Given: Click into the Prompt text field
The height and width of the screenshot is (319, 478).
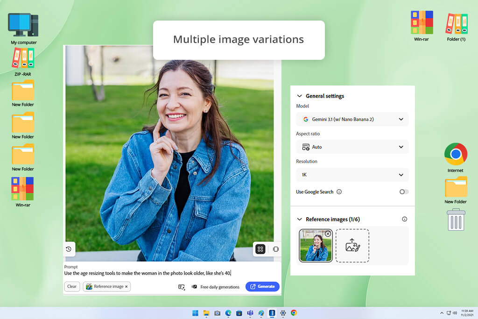Looking at the screenshot, I should (x=172, y=273).
